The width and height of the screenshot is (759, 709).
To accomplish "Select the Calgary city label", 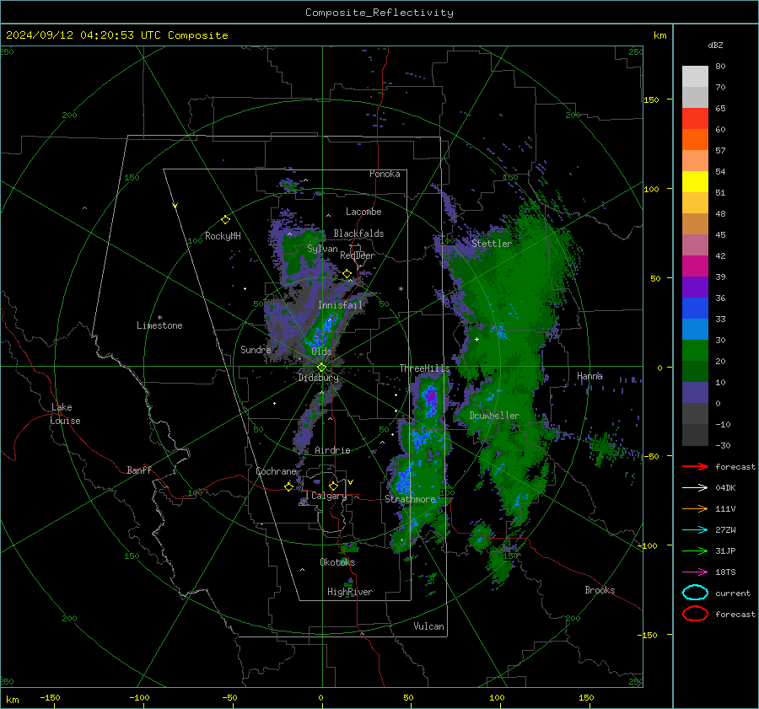I will (x=329, y=496).
